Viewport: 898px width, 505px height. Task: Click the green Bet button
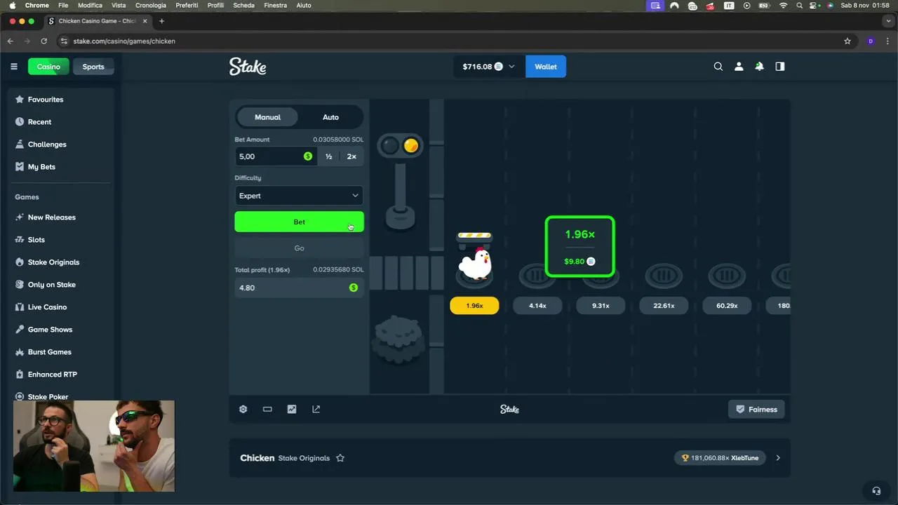coord(299,222)
